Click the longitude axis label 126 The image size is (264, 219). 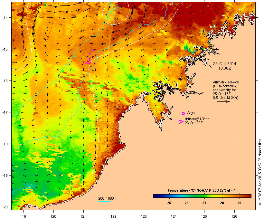tap(234, 216)
